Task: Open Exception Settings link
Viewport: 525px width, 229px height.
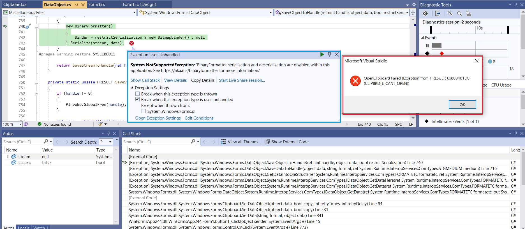Action: click(158, 118)
